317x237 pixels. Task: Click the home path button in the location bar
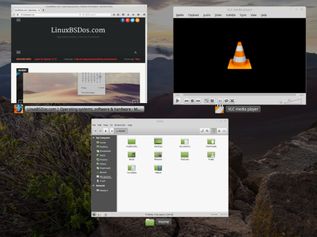coord(121,131)
